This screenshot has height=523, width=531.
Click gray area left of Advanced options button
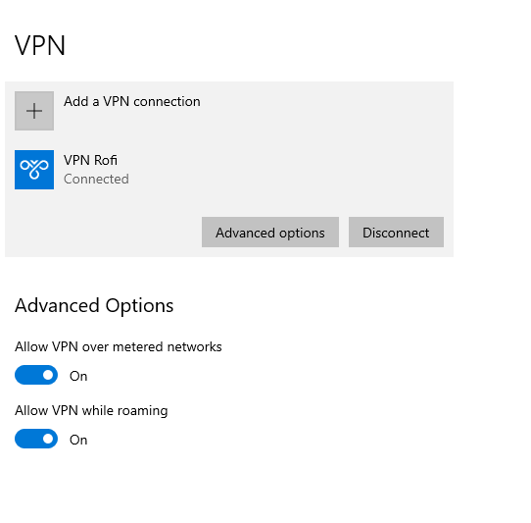tap(102, 233)
